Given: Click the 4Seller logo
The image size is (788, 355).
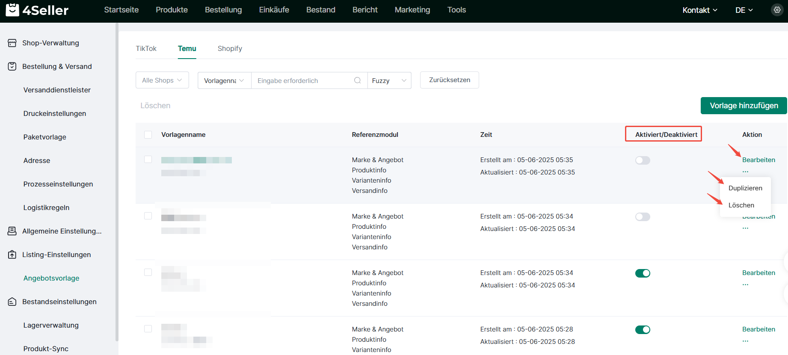Looking at the screenshot, I should click(x=37, y=10).
